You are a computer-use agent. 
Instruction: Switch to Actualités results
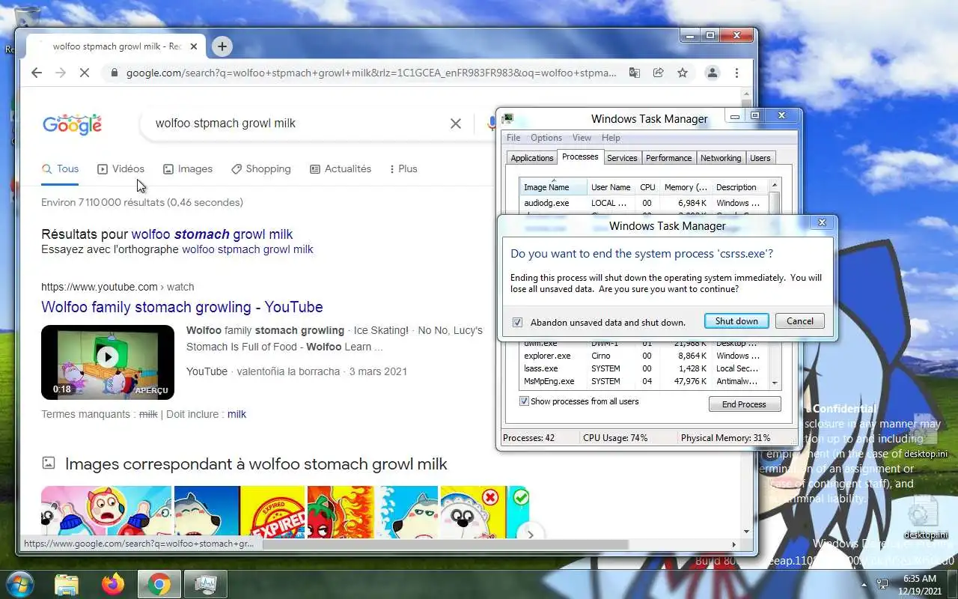[341, 168]
